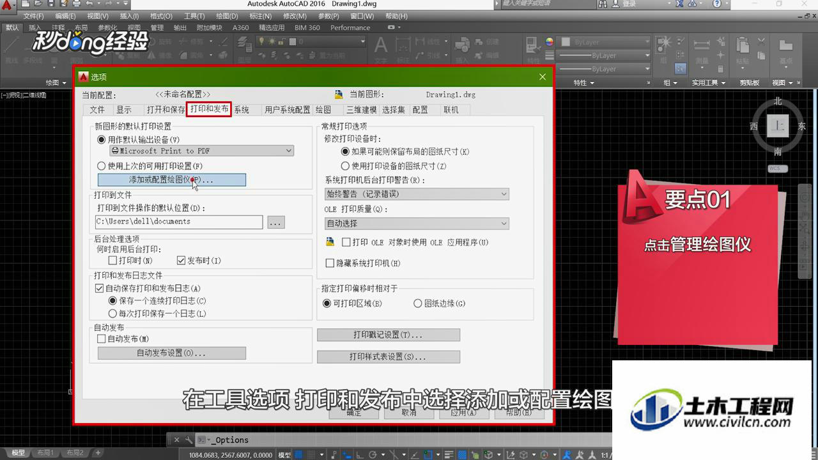The width and height of the screenshot is (818, 460).
Task: Click the 上 face of the ViewCube
Action: 777,126
